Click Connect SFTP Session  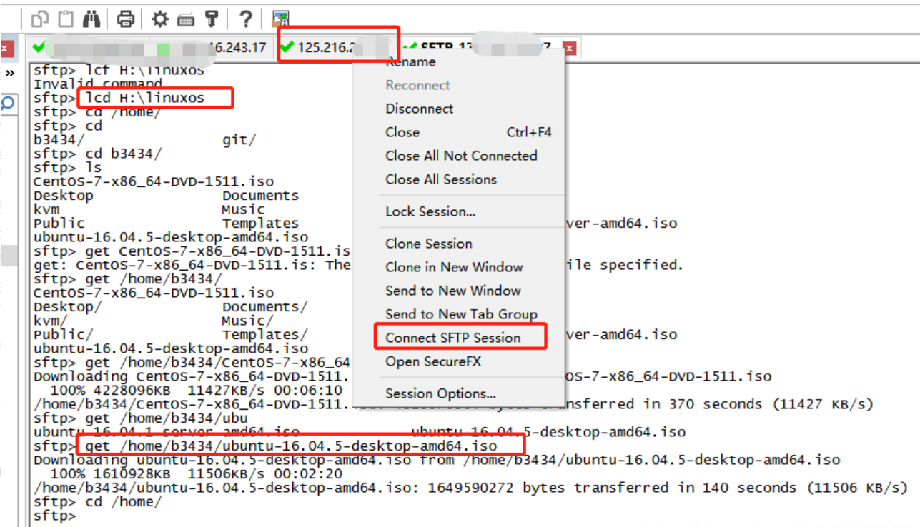pyautogui.click(x=453, y=338)
